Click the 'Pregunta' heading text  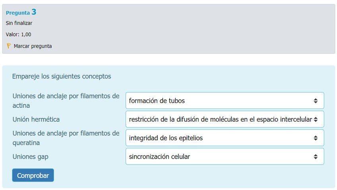(17, 13)
